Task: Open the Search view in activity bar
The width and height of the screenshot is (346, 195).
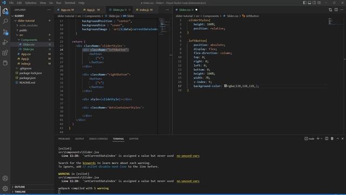Action: [5, 22]
